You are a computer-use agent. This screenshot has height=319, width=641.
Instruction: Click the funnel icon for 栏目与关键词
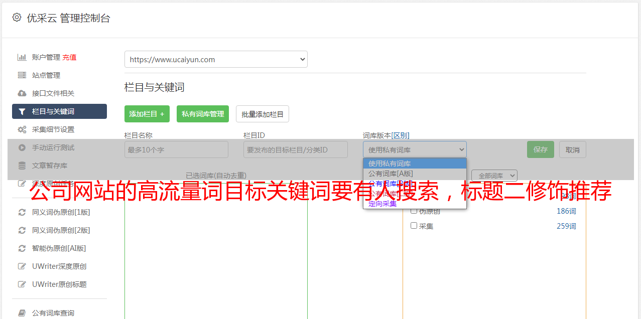[x=22, y=111]
